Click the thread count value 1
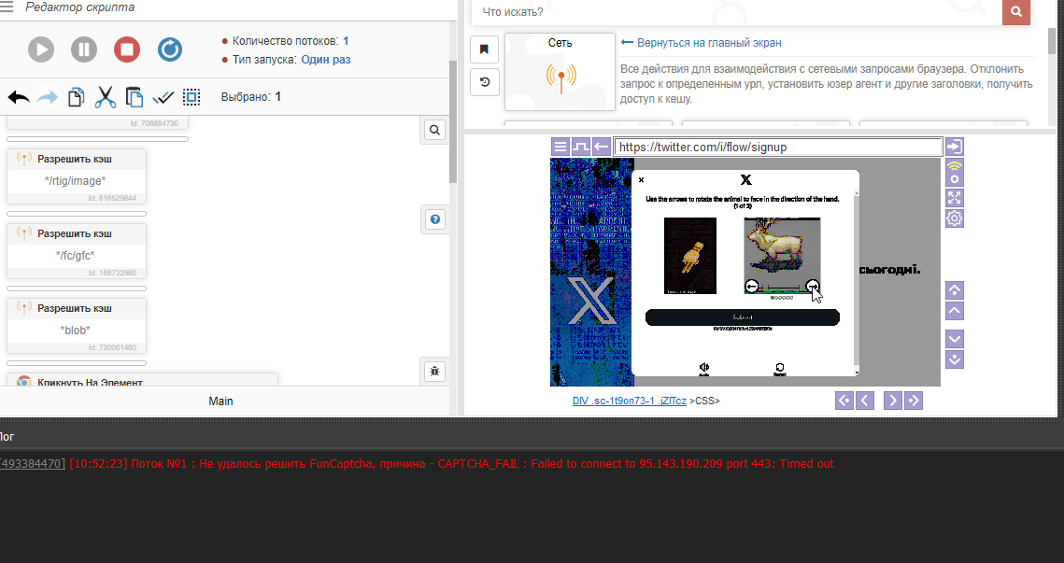The height and width of the screenshot is (563, 1064). coord(346,41)
